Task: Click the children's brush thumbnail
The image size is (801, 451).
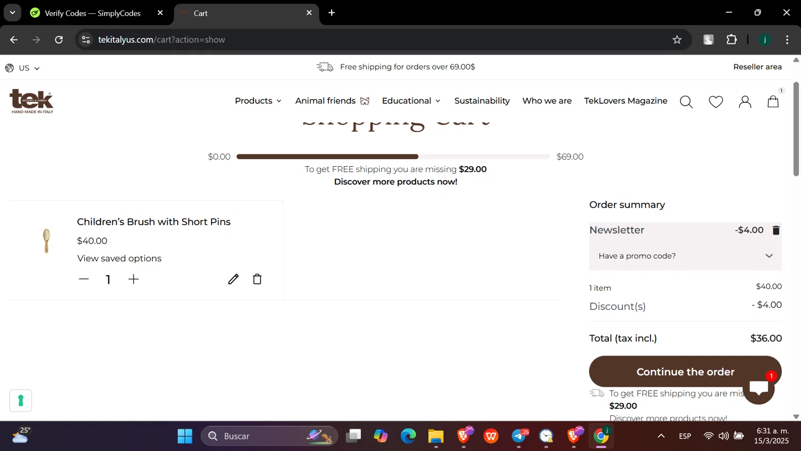Action: [46, 240]
